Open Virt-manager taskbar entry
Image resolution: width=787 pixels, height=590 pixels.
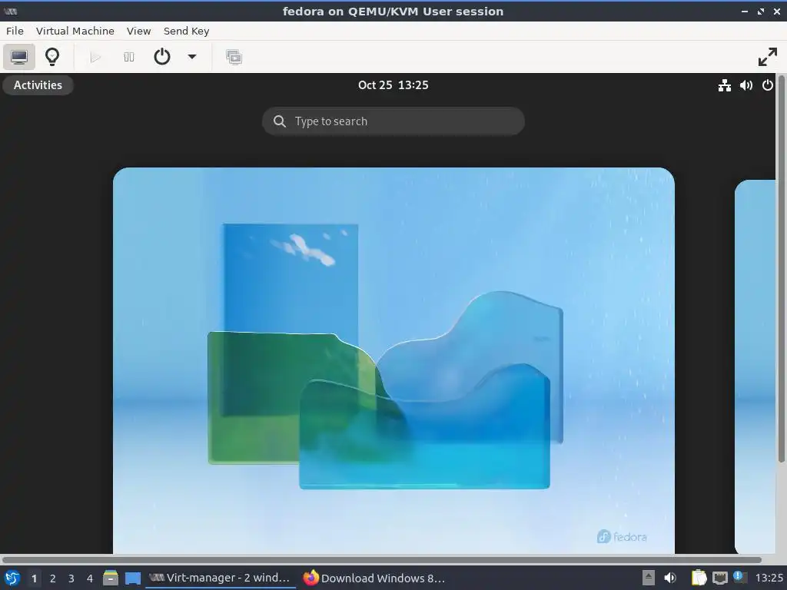tap(221, 578)
